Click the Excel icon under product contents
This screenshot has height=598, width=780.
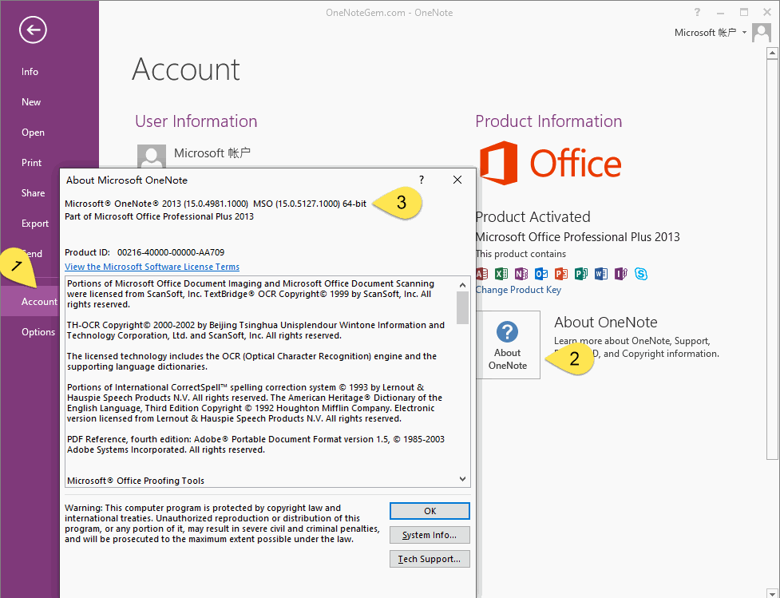click(501, 274)
